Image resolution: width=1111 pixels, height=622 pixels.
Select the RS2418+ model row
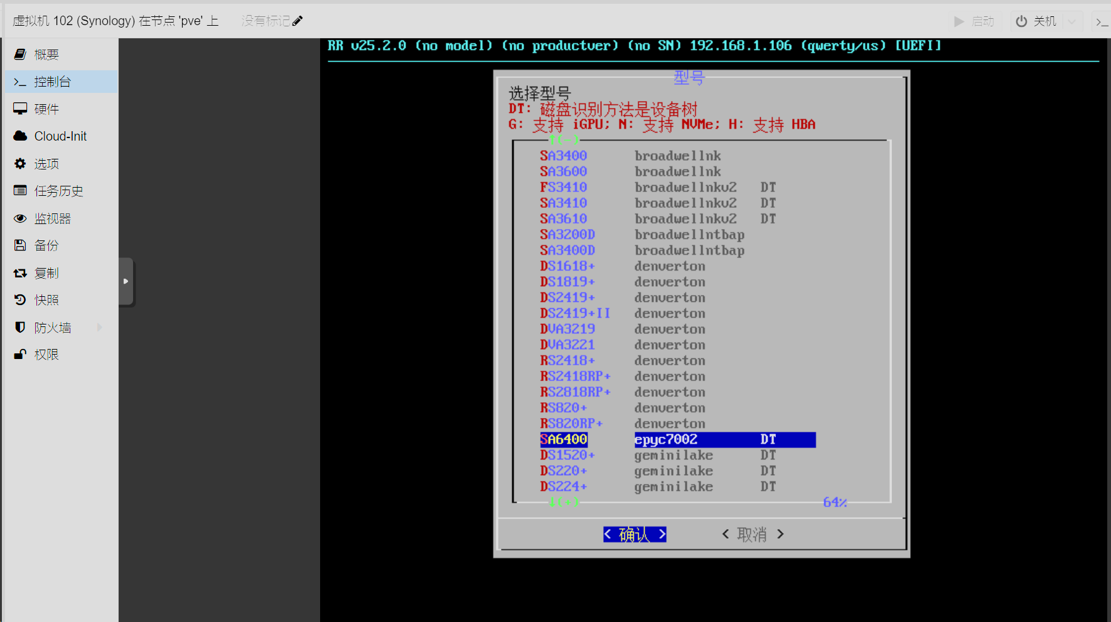coord(678,360)
